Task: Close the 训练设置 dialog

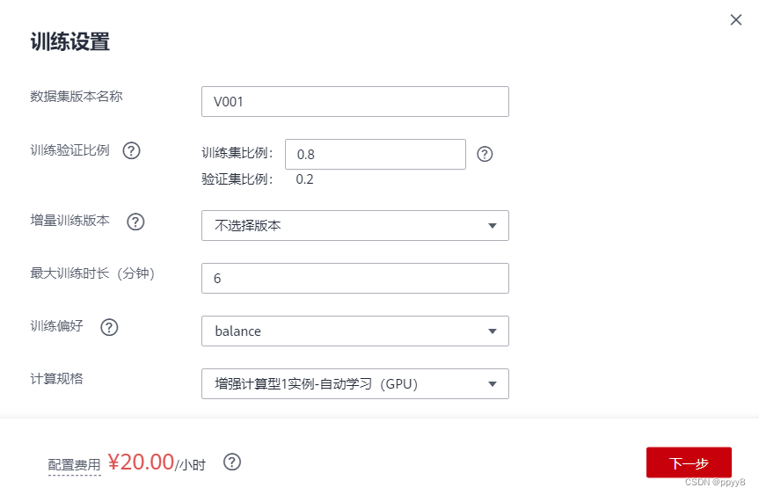Action: (x=736, y=20)
